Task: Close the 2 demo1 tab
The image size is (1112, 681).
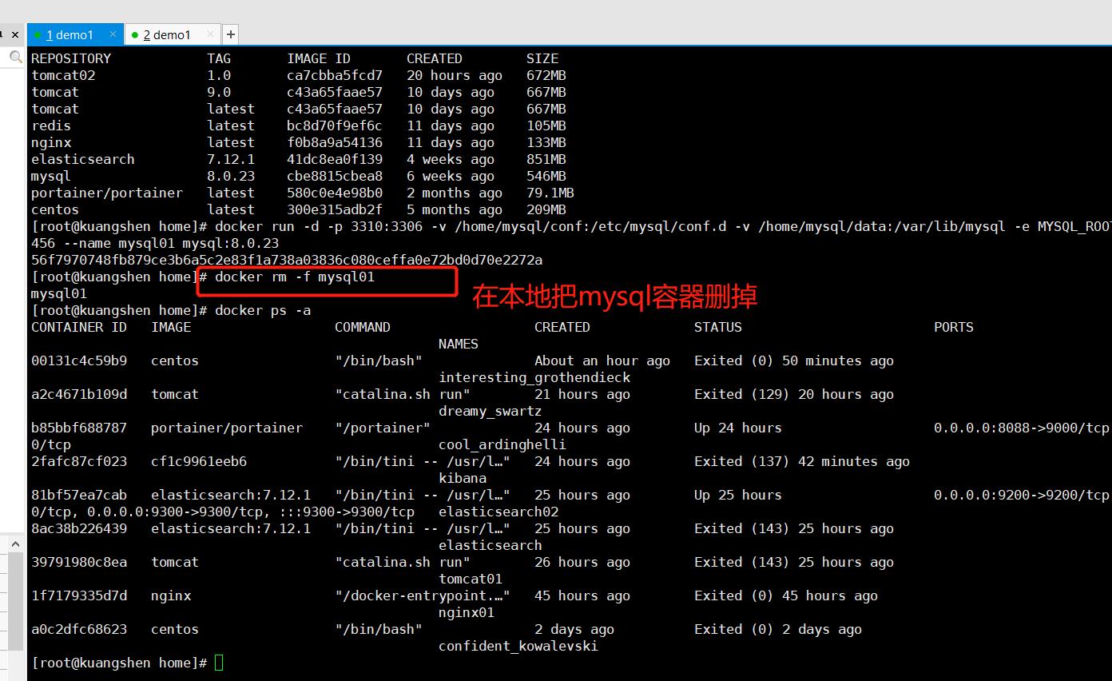Action: [211, 34]
